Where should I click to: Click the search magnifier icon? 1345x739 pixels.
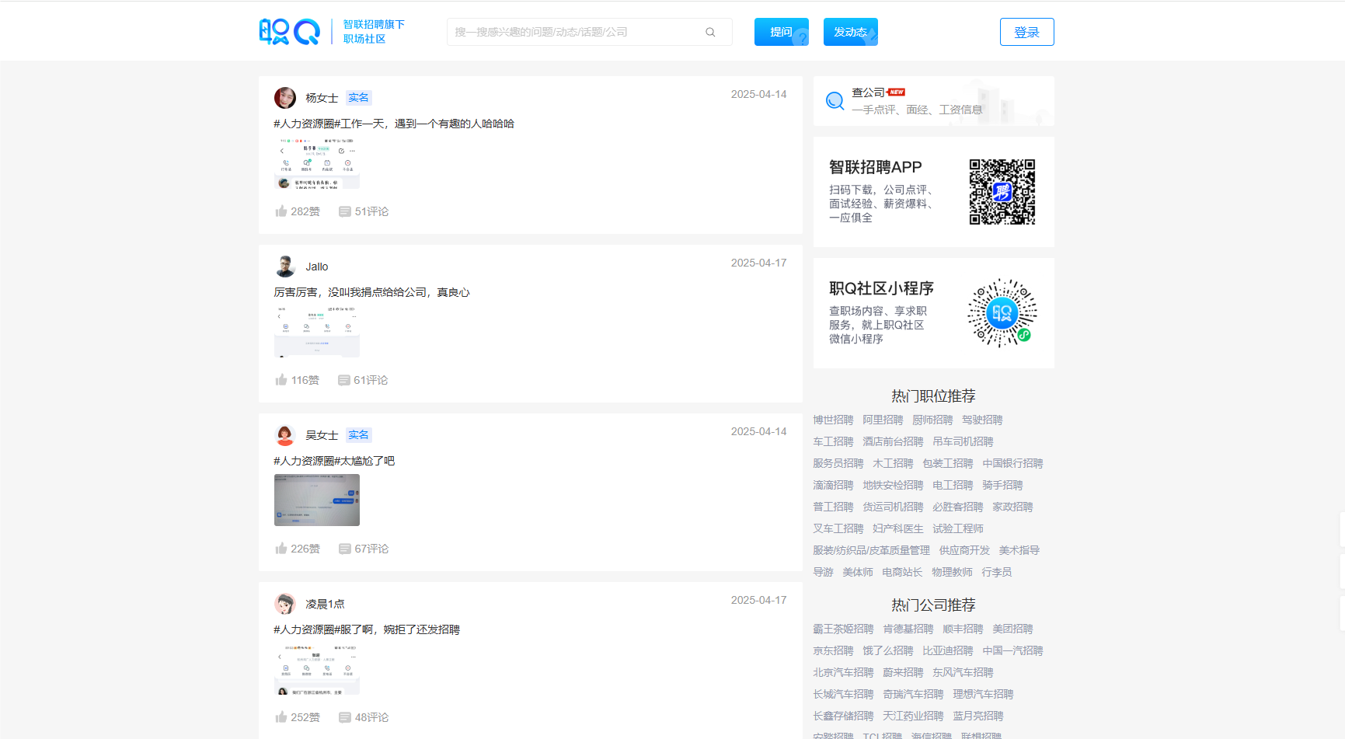(710, 32)
